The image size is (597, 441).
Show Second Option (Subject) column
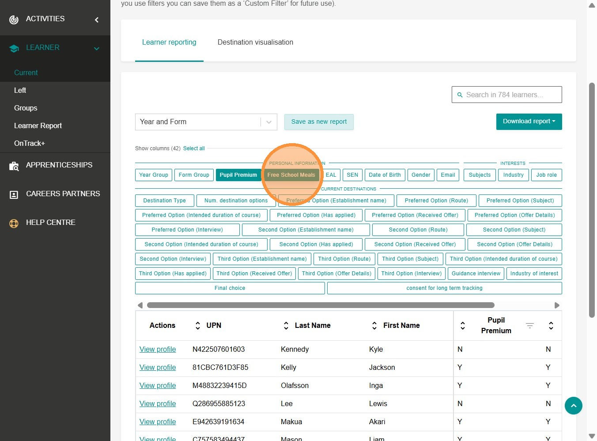click(514, 230)
